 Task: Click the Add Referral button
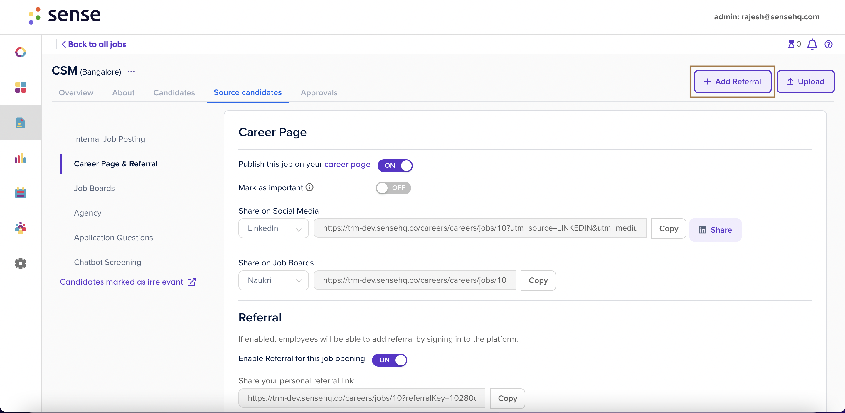[x=733, y=82]
